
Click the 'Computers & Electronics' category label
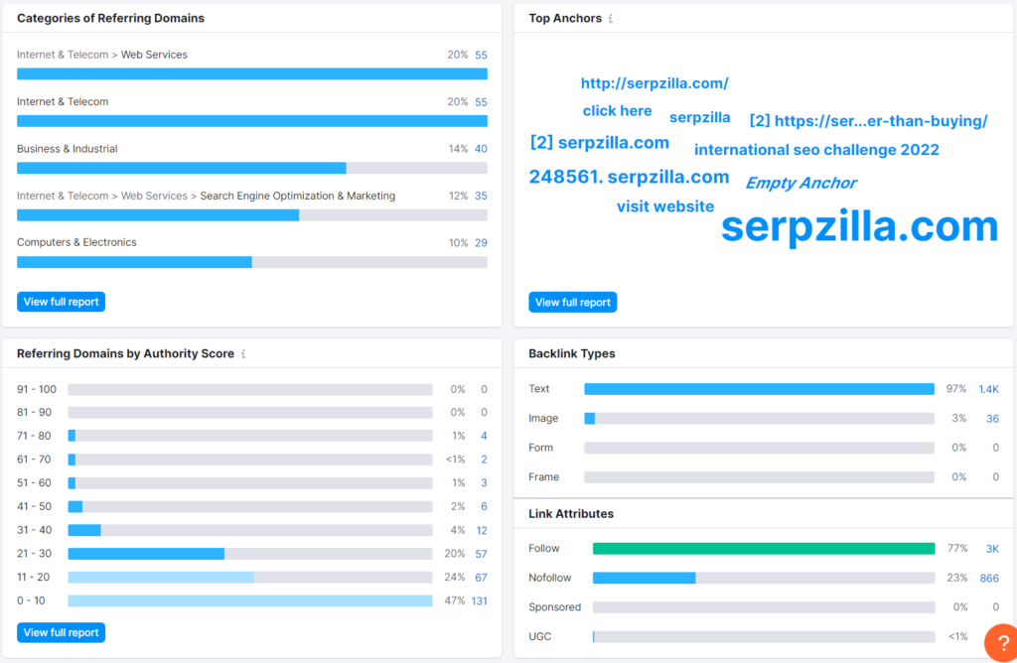coord(76,242)
